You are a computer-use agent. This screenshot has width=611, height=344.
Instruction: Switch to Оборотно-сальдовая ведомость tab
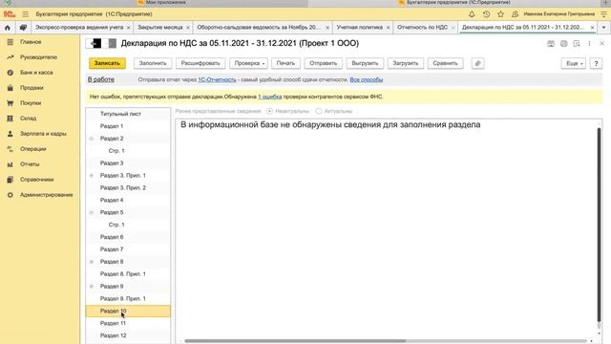(x=259, y=28)
